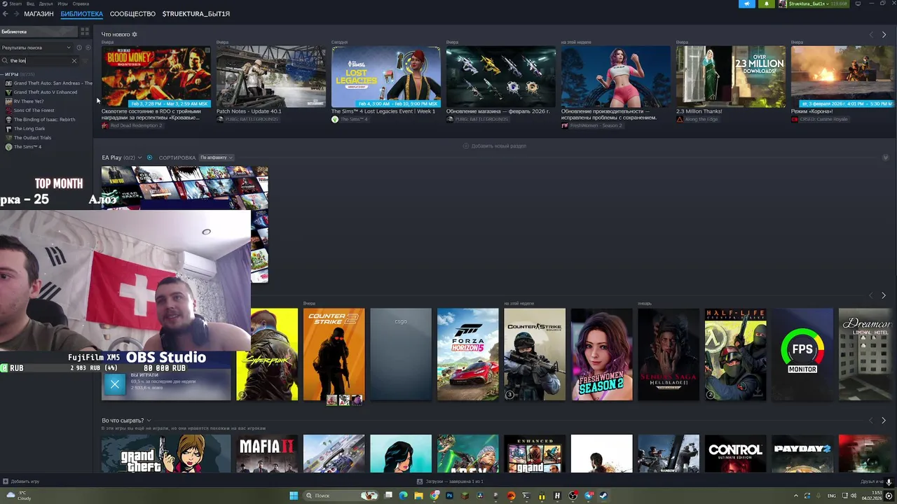
Task: Open Counter-Strike 2 game cover
Action: pyautogui.click(x=334, y=355)
